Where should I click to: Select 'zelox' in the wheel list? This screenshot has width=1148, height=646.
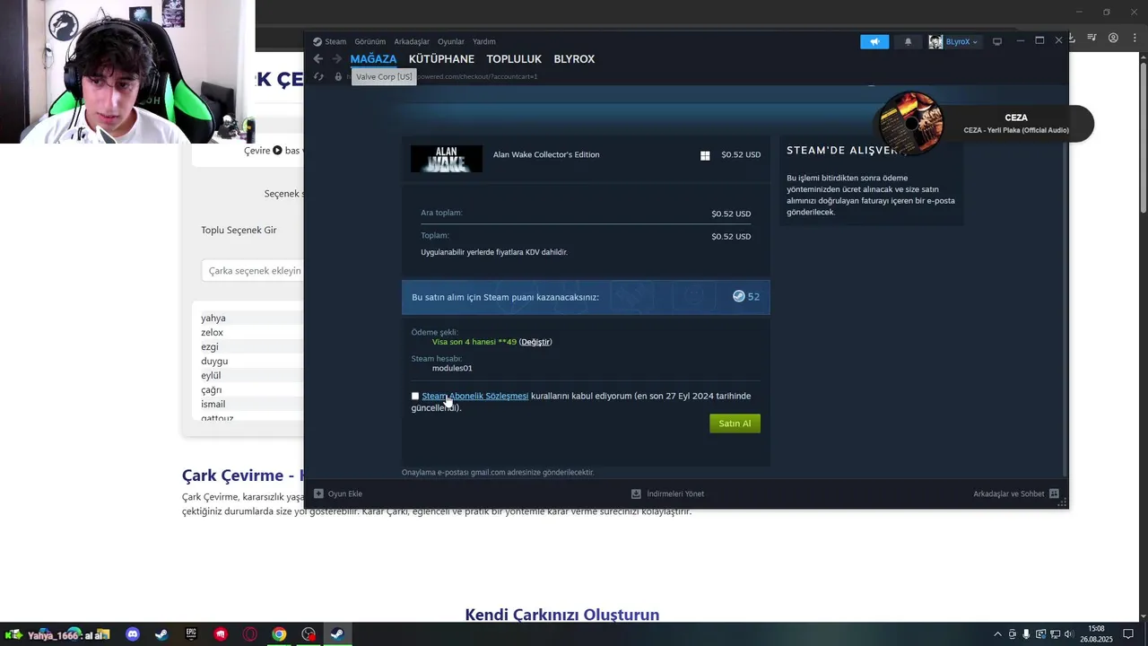pyautogui.click(x=212, y=332)
